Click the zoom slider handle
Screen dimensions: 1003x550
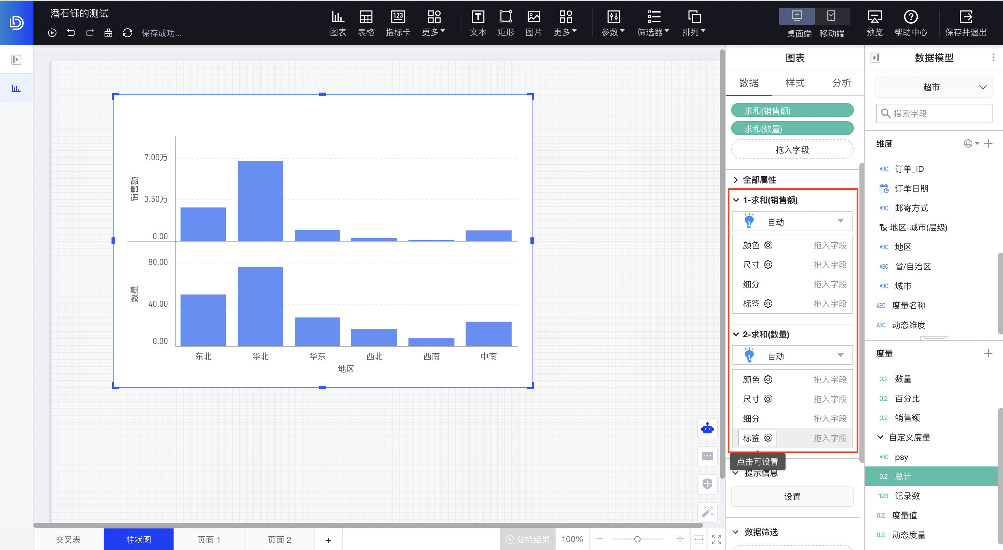click(x=637, y=539)
